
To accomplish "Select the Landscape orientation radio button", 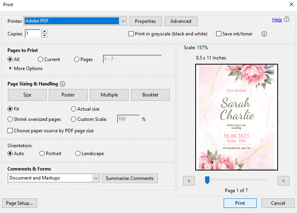I will point(78,153).
